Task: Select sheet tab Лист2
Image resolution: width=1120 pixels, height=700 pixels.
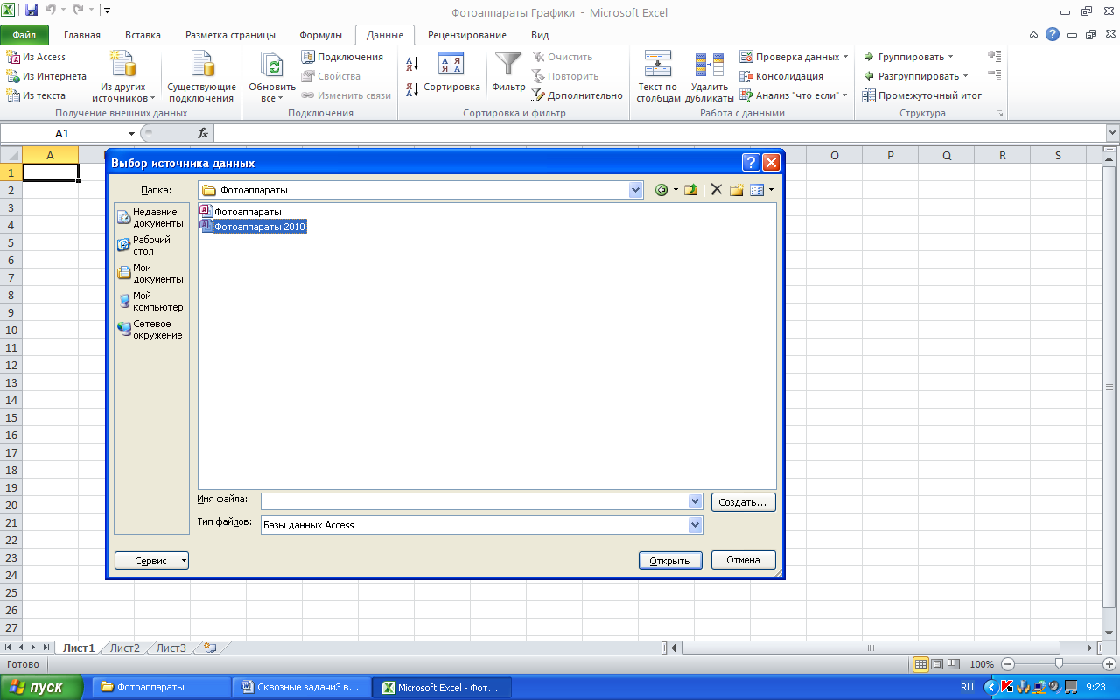Action: pos(125,648)
